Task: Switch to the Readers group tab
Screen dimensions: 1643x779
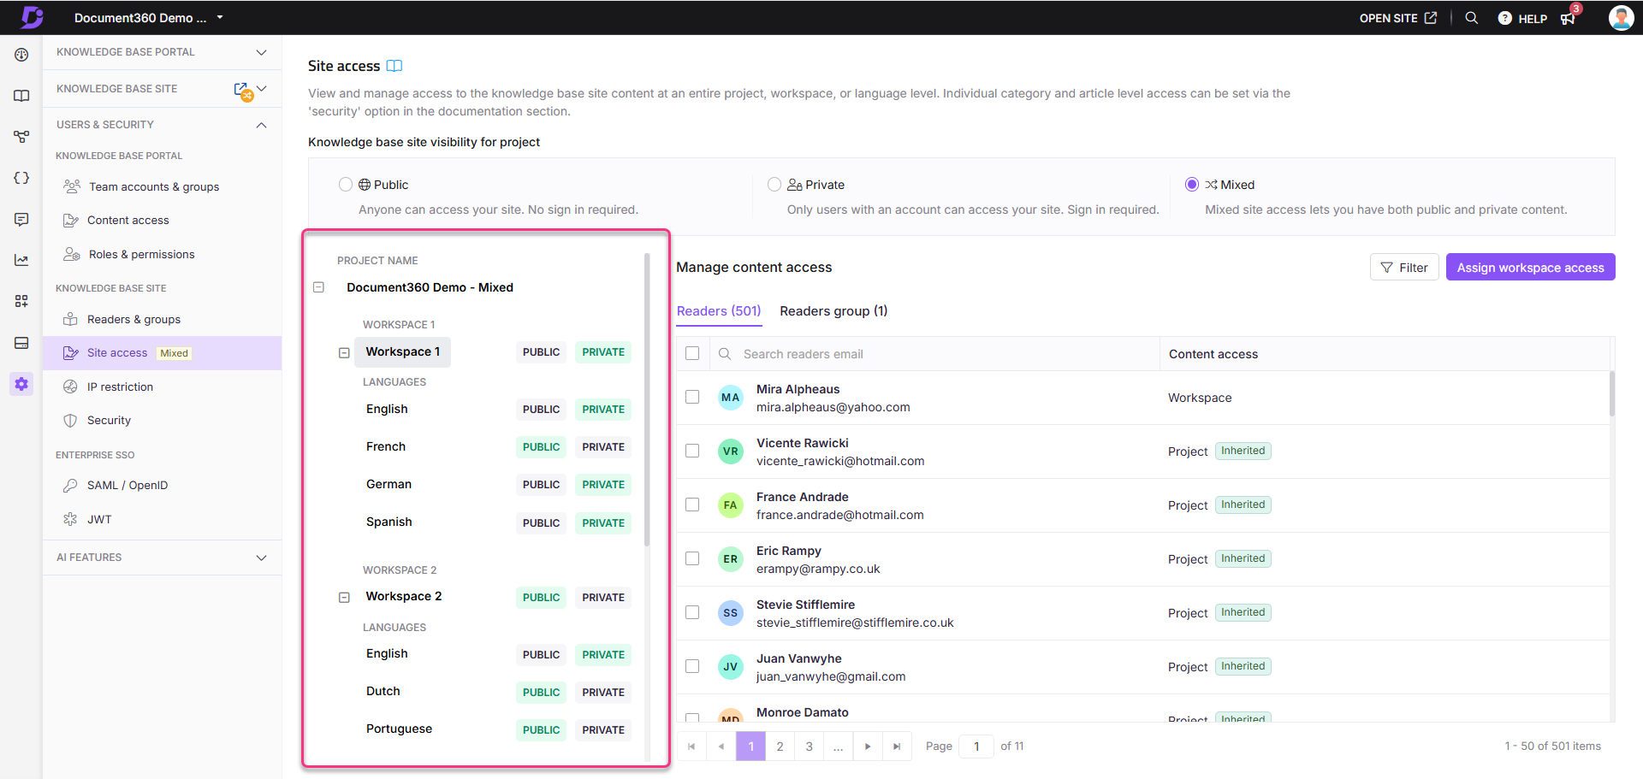Action: (833, 311)
